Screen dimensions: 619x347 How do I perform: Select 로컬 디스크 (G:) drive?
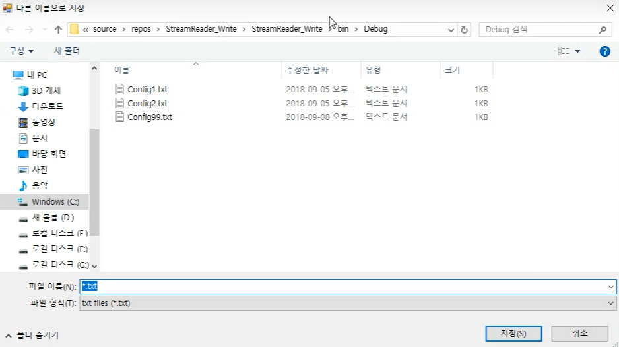pos(61,265)
